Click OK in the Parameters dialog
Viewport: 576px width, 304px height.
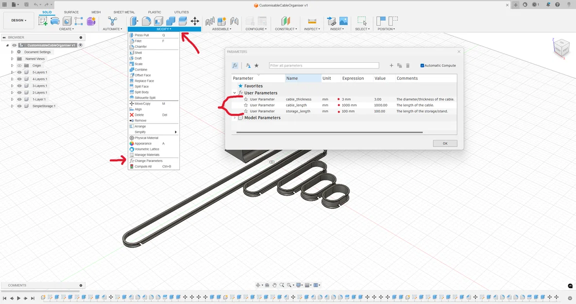(445, 143)
